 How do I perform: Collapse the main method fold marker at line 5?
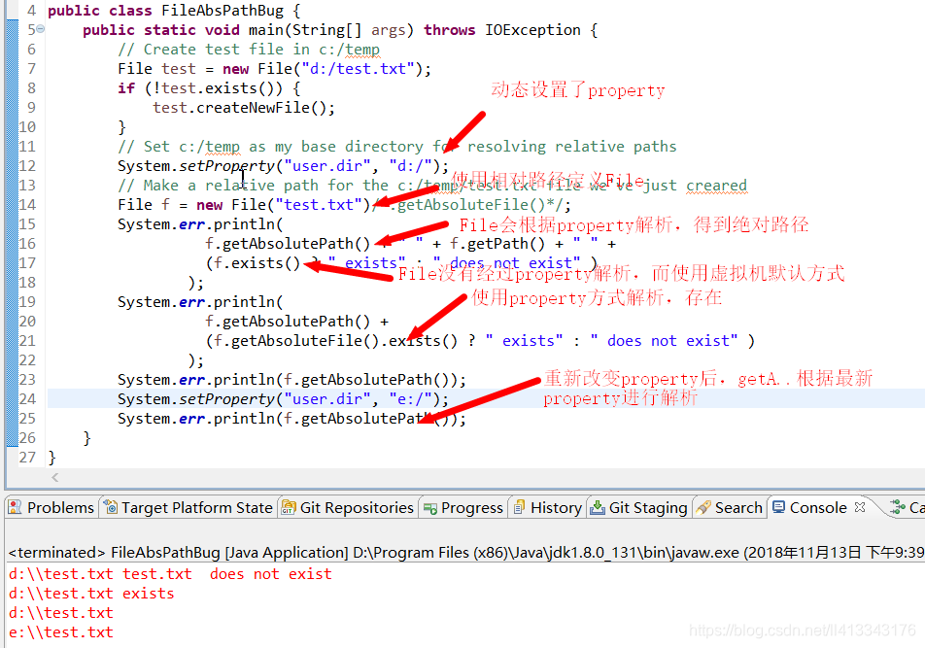(40, 29)
